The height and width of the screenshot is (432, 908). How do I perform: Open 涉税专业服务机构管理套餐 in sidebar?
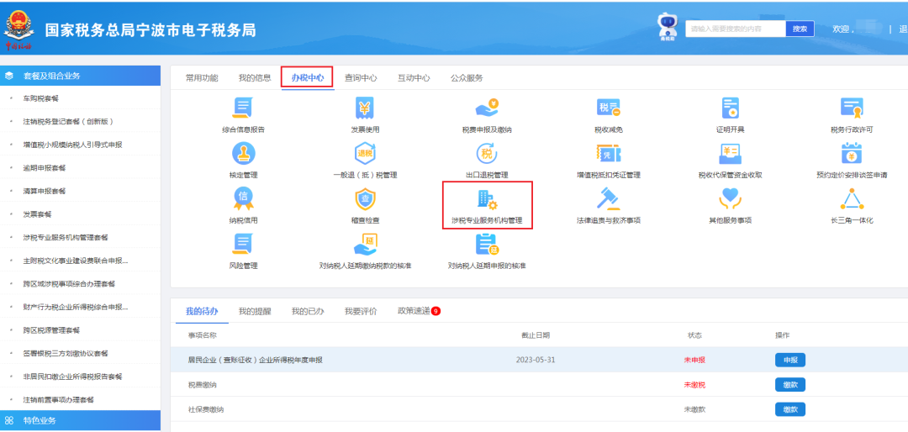(x=66, y=237)
